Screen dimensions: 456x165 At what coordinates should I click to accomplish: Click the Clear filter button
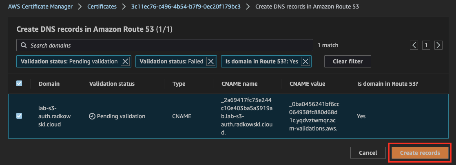pyautogui.click(x=348, y=61)
